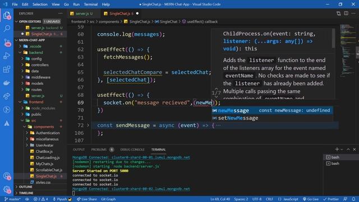This screenshot has height=202, width=359.
Task: Open the Run and Debug view
Action: click(x=7, y=56)
